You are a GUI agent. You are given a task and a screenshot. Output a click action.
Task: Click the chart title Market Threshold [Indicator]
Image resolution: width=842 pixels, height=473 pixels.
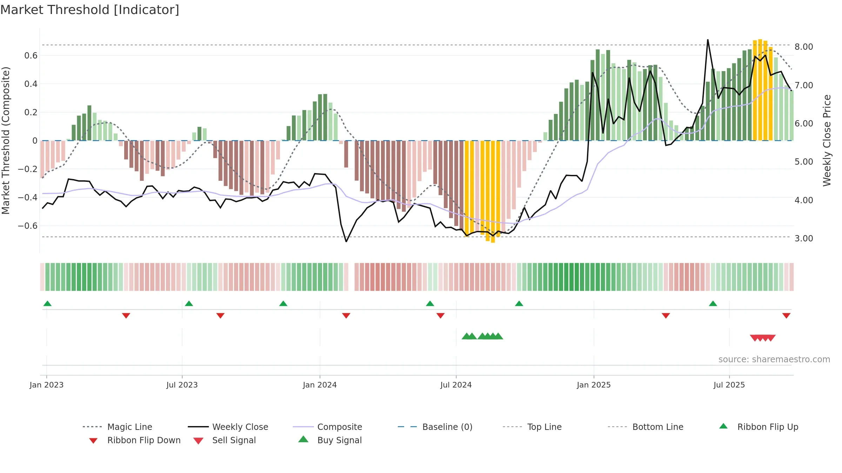(90, 10)
